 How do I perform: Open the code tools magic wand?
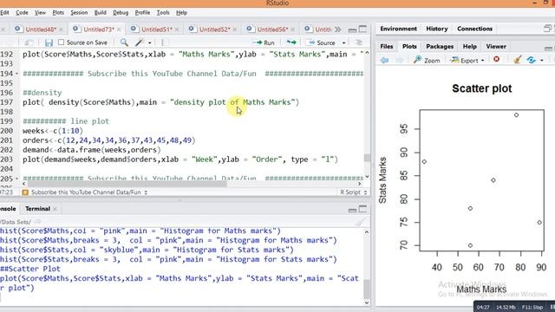click(x=140, y=42)
